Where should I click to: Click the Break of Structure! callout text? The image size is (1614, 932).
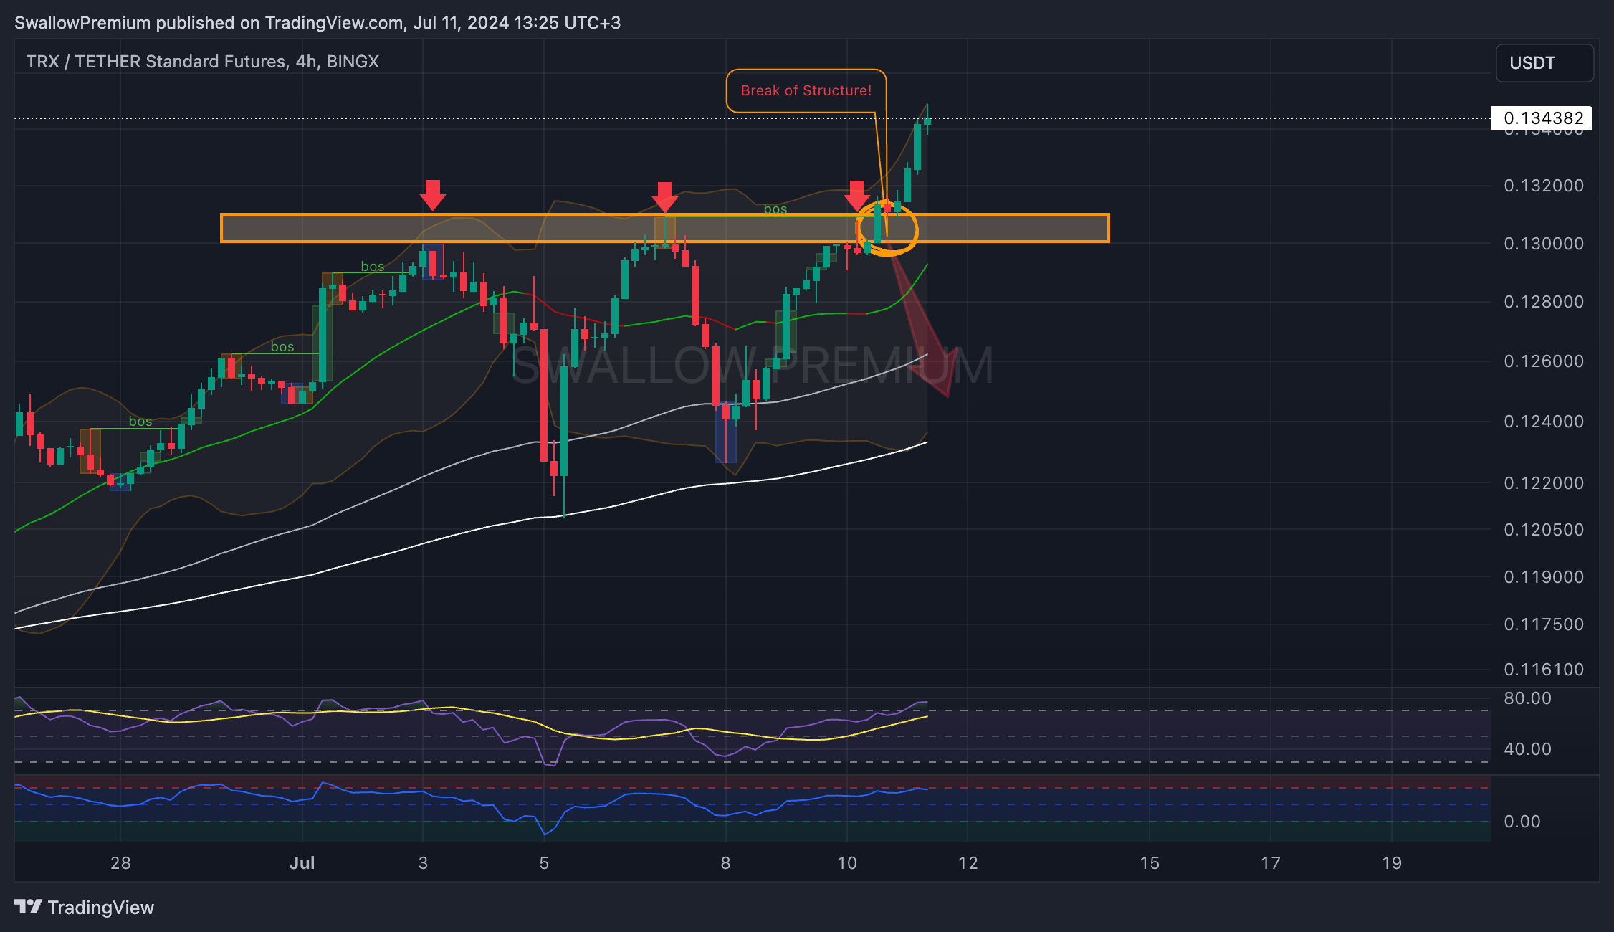click(806, 90)
